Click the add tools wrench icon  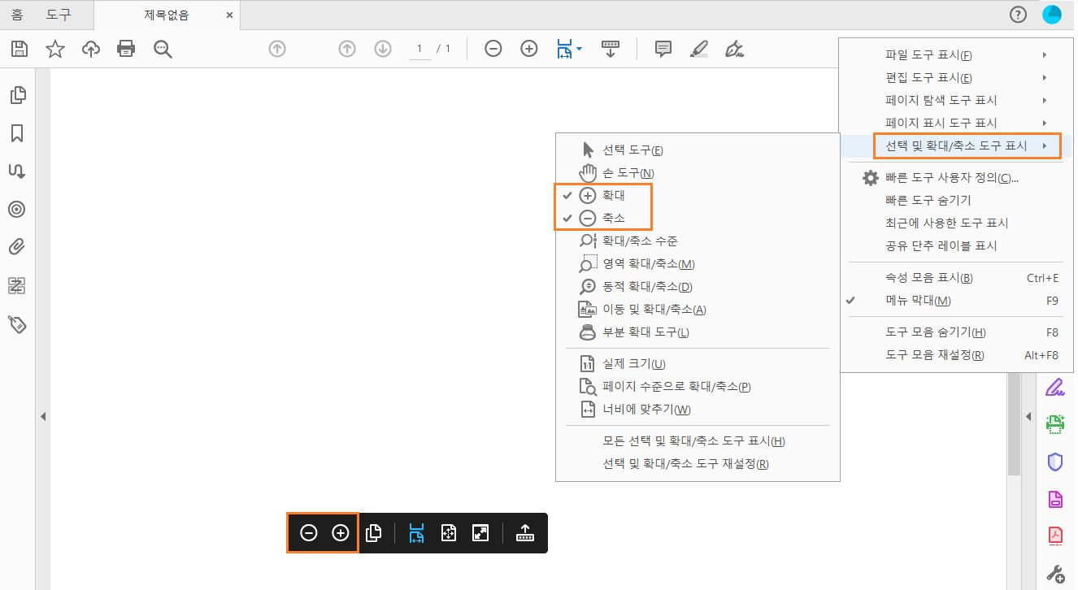click(1054, 571)
